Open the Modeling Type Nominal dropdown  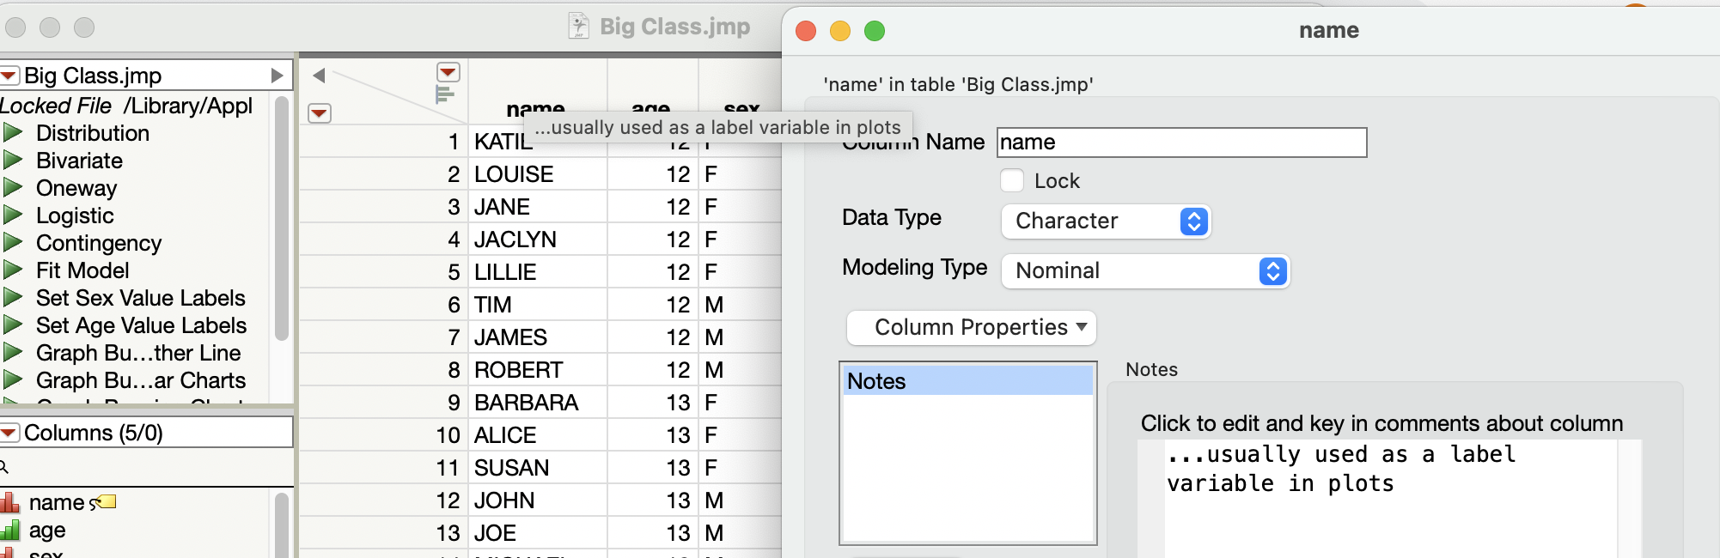[x=1146, y=271]
